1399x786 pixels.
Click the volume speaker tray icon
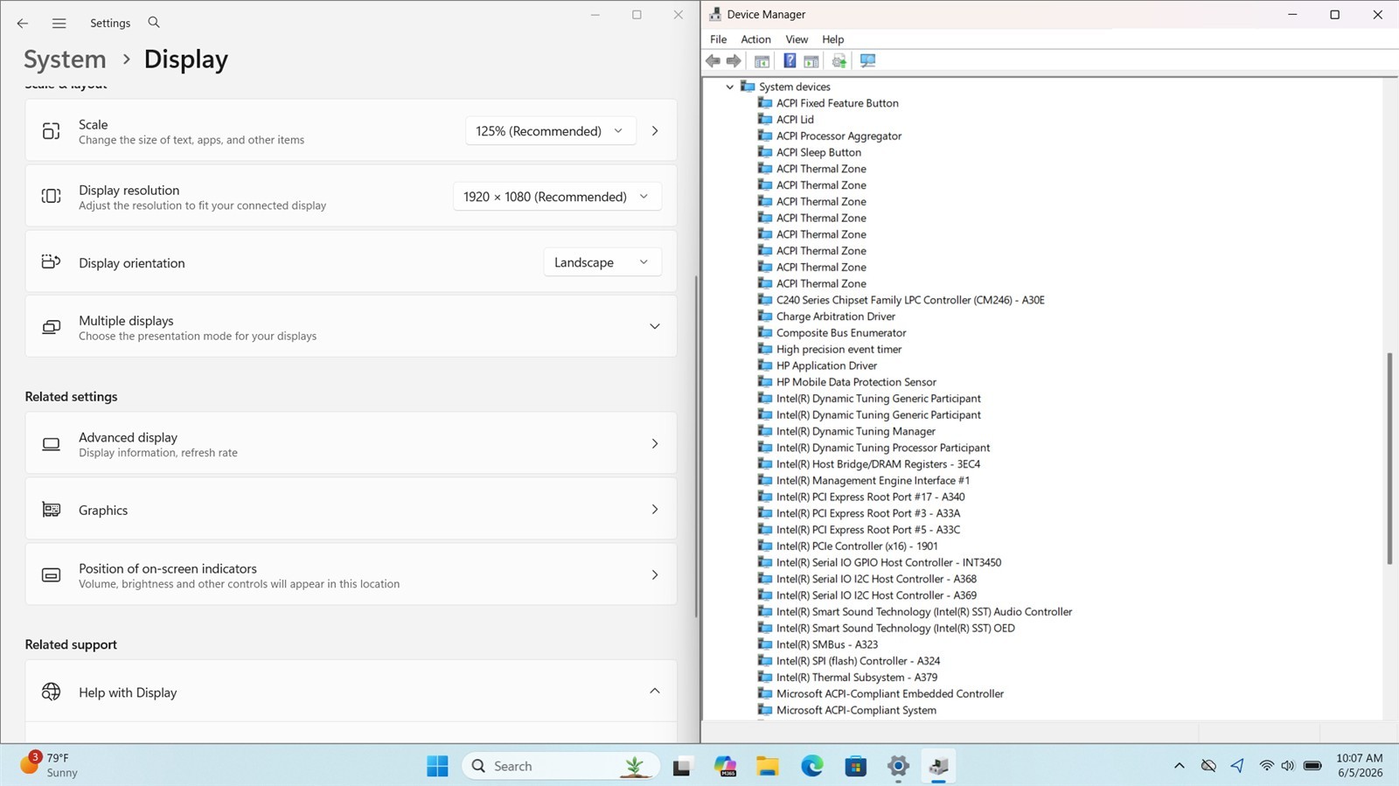[1287, 766]
